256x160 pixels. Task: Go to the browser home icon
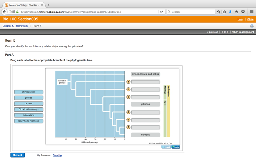point(236,12)
